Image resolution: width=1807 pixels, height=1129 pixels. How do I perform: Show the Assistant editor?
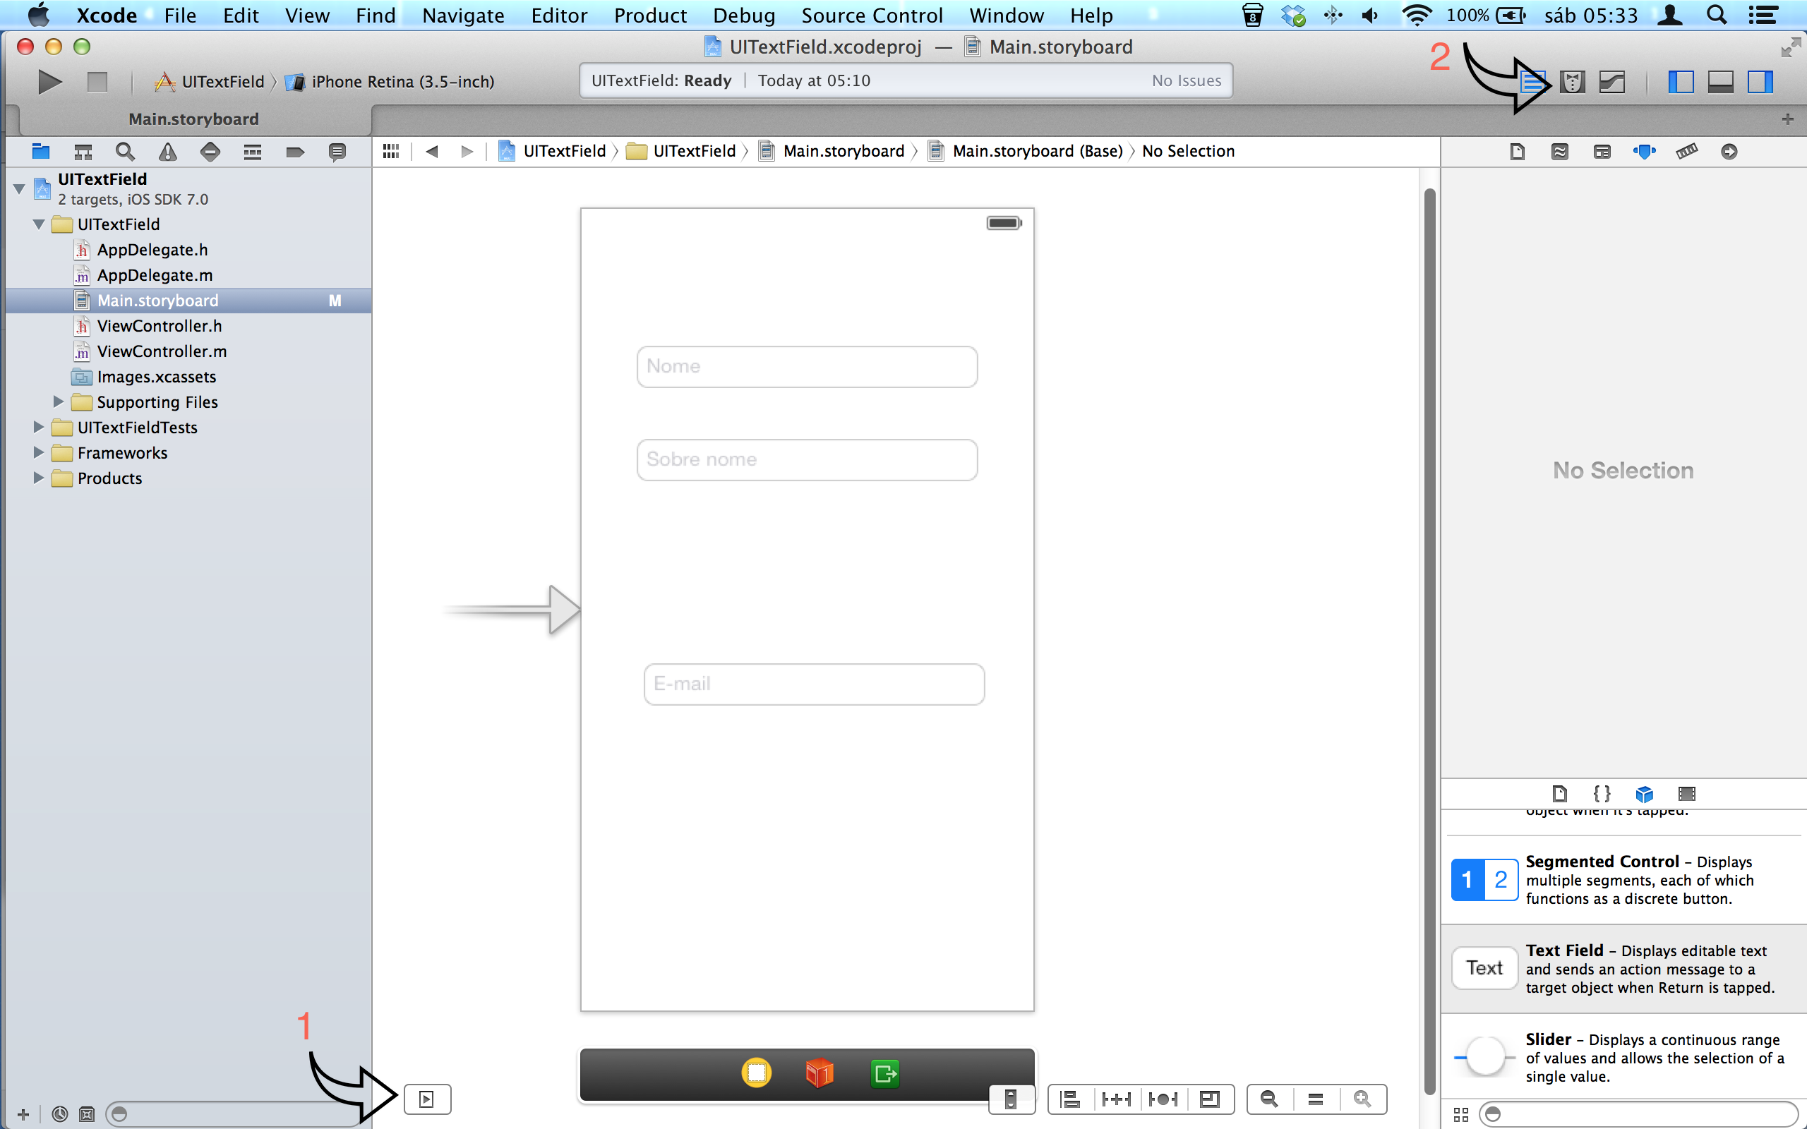click(1573, 81)
